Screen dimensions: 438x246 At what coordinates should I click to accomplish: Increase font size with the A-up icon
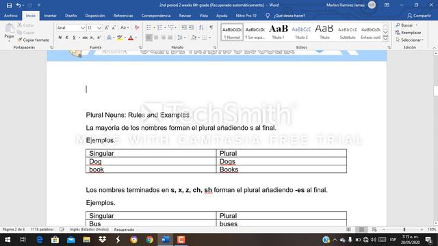point(107,27)
